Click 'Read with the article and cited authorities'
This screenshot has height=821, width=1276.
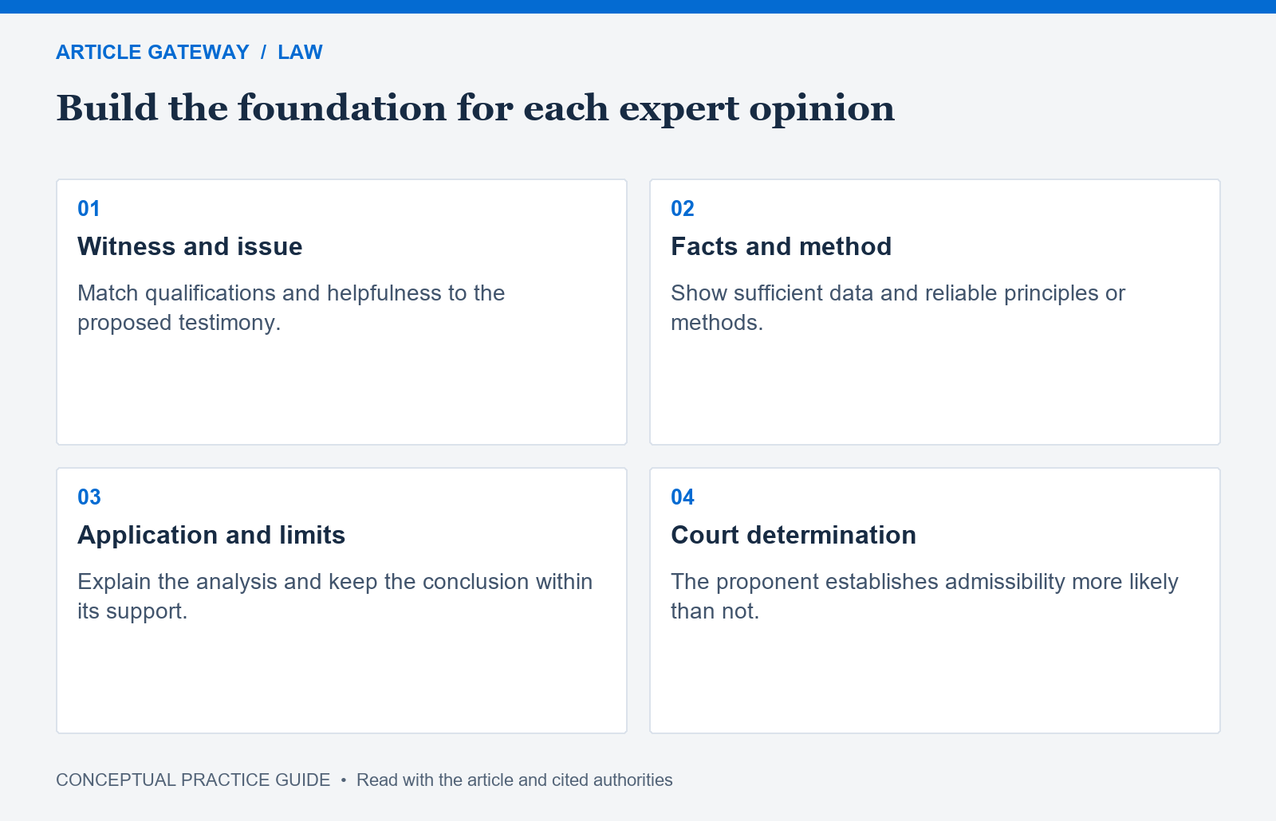coord(514,780)
